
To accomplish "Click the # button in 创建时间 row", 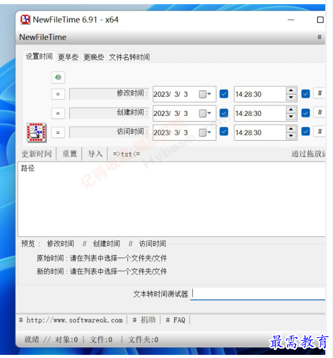I will pos(320,112).
